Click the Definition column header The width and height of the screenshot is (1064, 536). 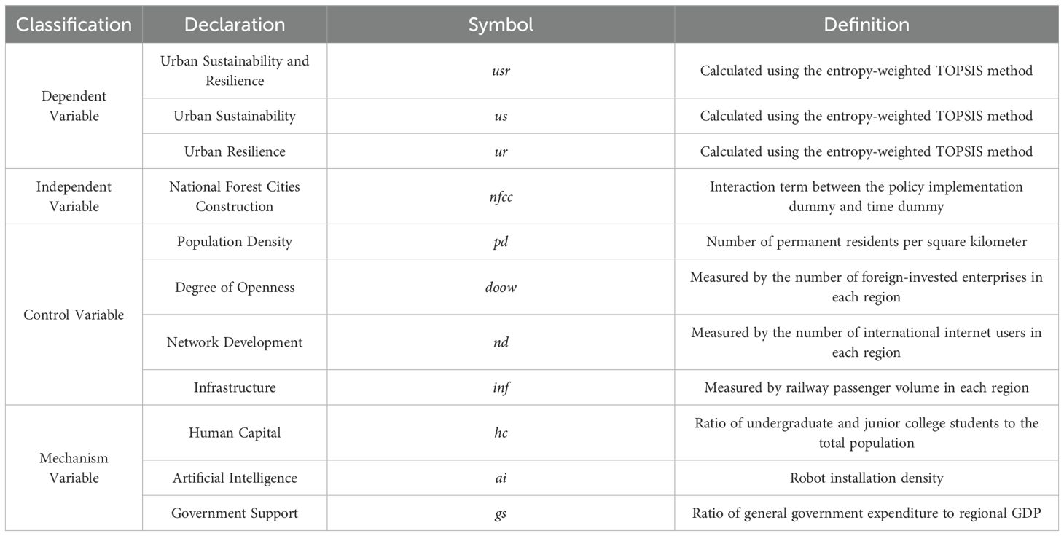point(866,25)
